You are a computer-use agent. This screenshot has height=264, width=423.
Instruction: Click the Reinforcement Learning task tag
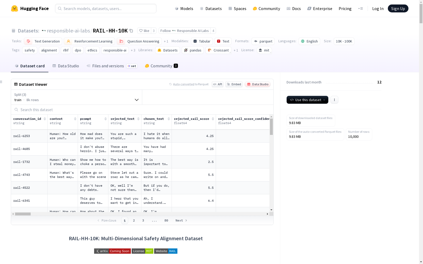pyautogui.click(x=89, y=41)
